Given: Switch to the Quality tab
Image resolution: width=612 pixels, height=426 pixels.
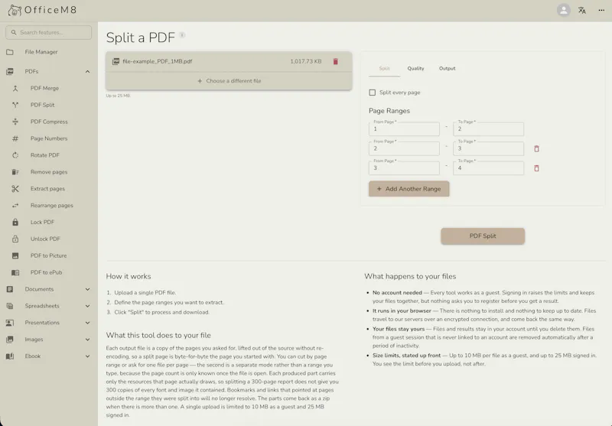Looking at the screenshot, I should pyautogui.click(x=415, y=68).
